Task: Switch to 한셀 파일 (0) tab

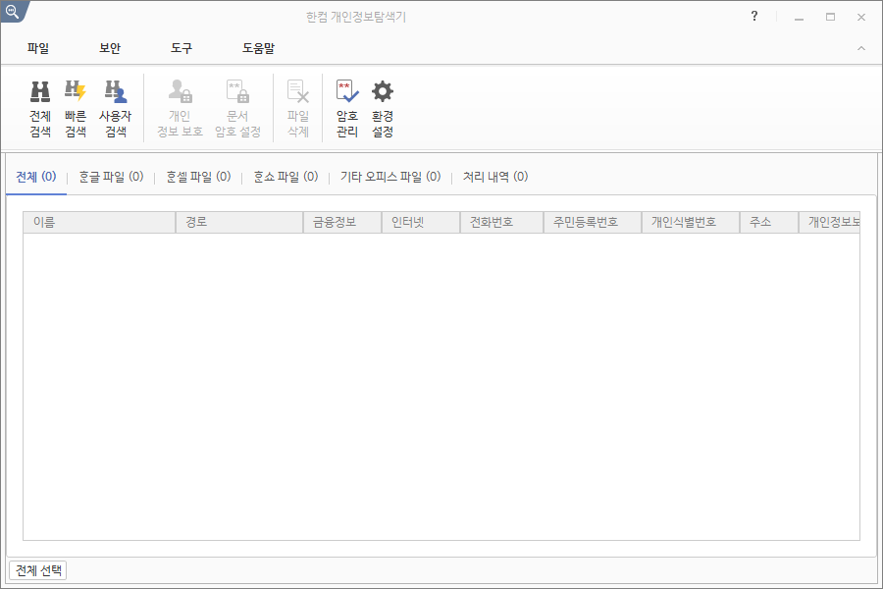Action: 198,177
